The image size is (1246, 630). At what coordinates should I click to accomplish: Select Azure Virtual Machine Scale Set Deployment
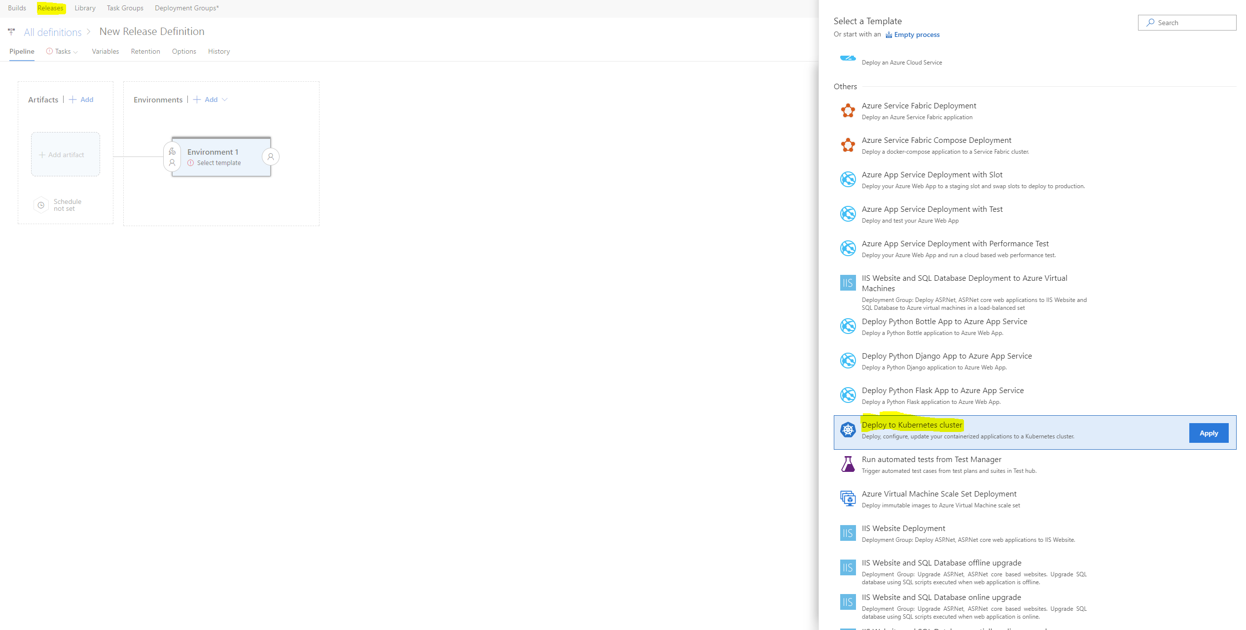coord(939,494)
